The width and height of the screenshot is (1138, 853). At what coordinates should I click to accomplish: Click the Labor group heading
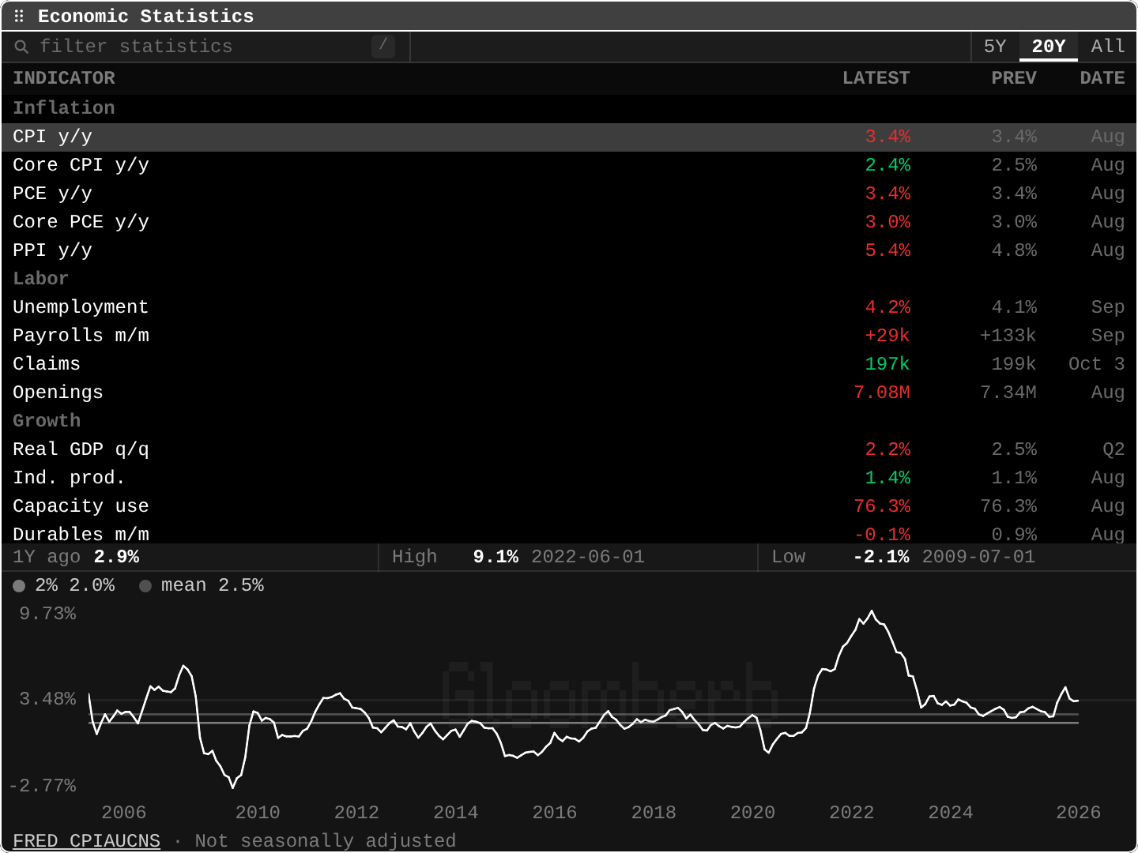41,279
